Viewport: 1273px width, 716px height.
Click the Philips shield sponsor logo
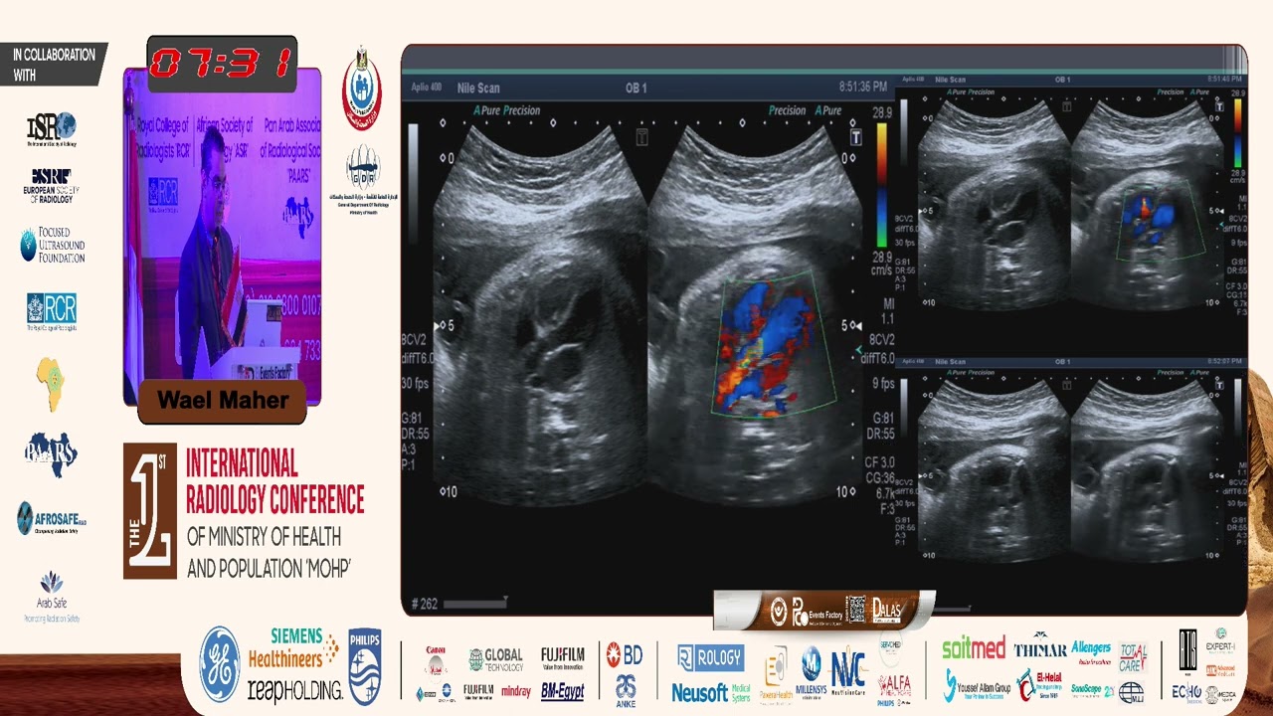(x=364, y=665)
